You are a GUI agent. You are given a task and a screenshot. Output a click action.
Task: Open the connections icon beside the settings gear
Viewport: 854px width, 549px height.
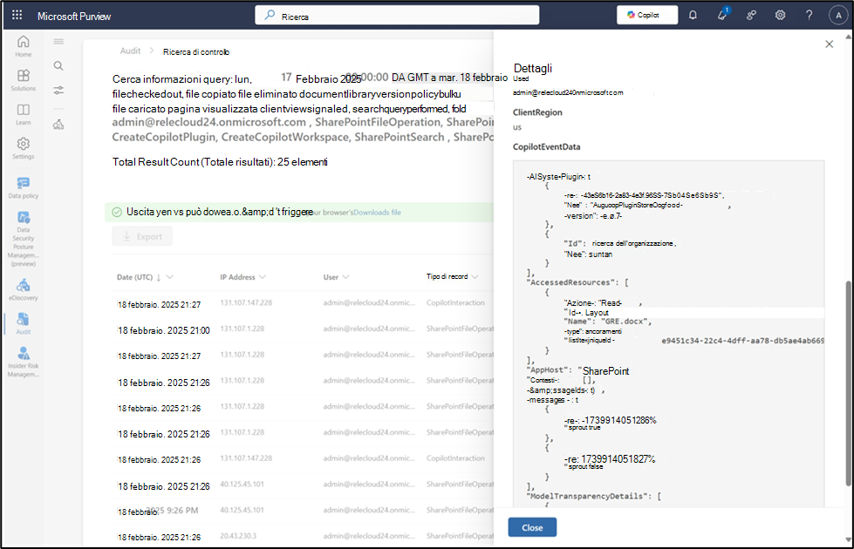(x=751, y=15)
